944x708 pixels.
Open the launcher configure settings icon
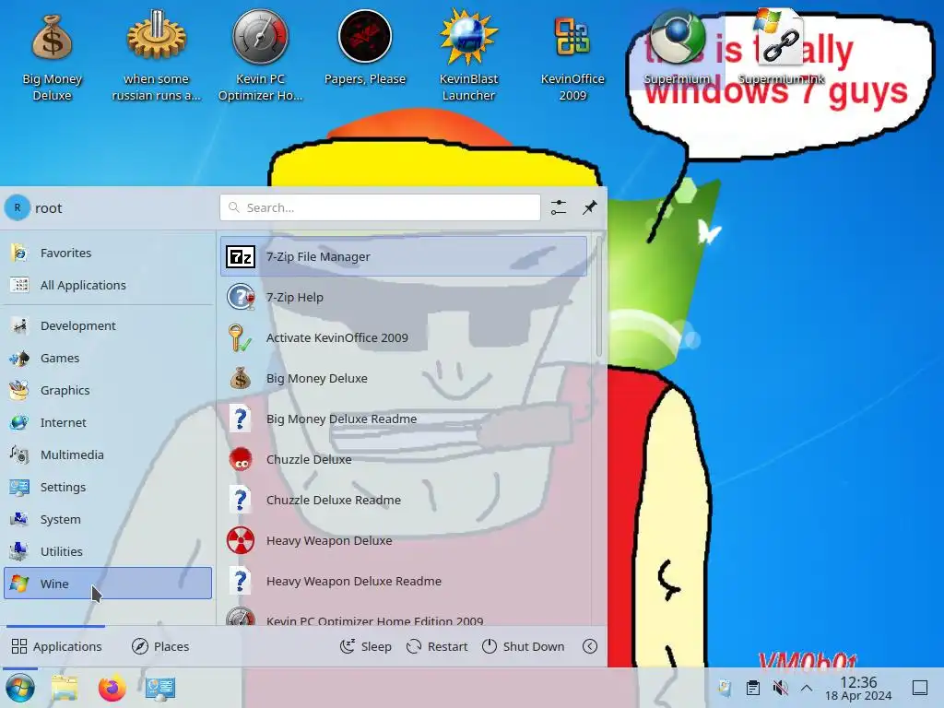coord(558,207)
